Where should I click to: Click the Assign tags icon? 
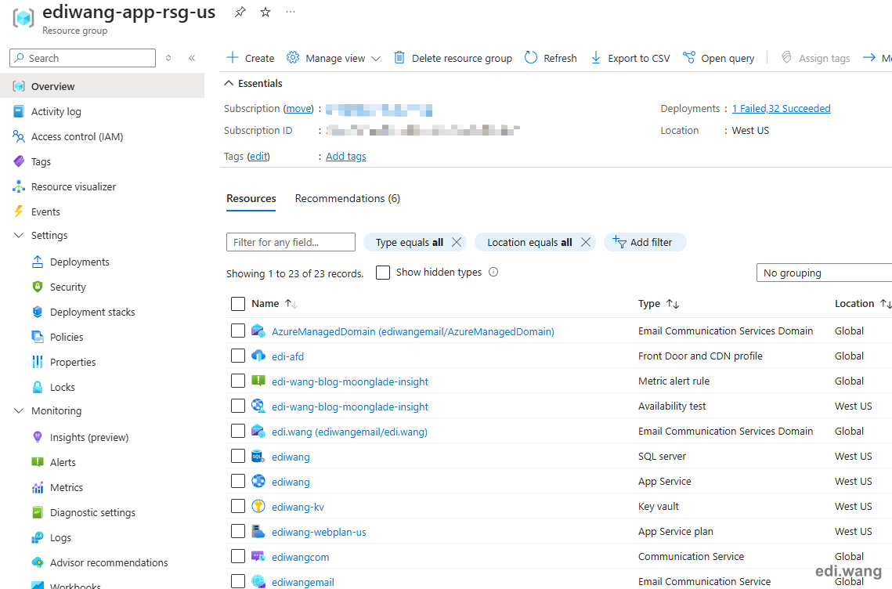(x=786, y=57)
